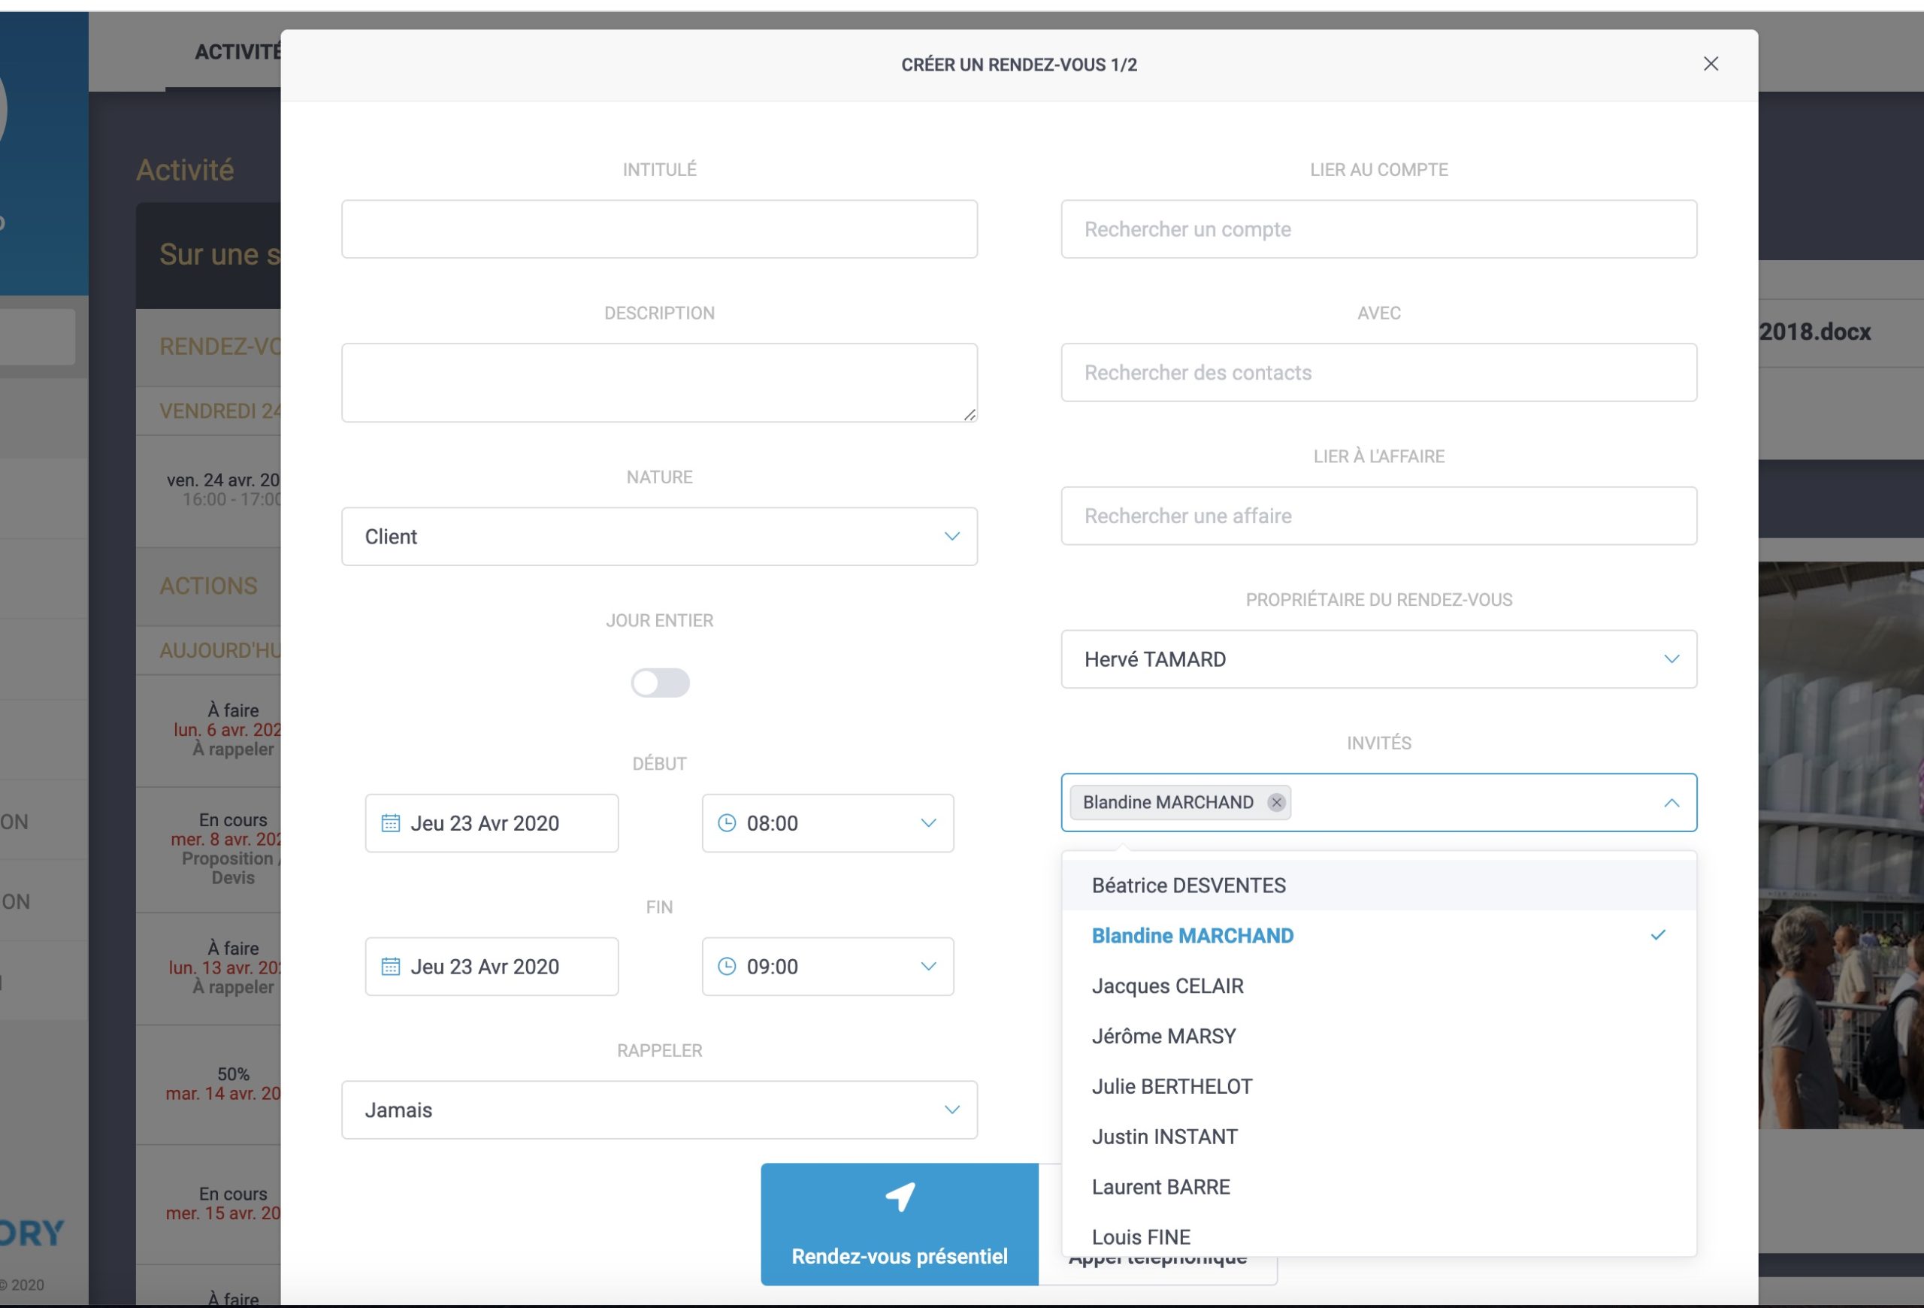This screenshot has width=1924, height=1308.
Task: Click paper plane icon on Rendez-vous présentiel
Action: point(900,1197)
